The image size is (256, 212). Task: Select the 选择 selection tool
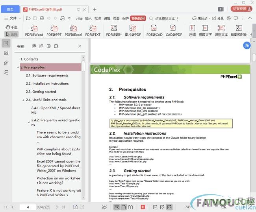pyautogui.click(x=11, y=34)
